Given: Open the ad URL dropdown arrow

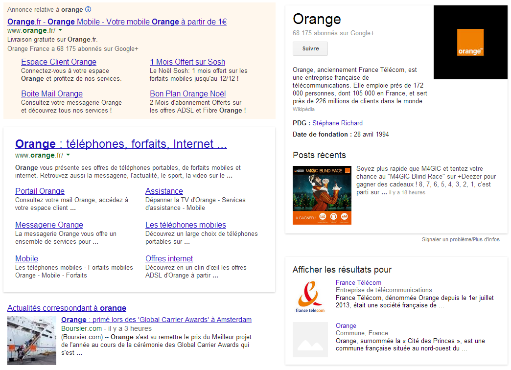Looking at the screenshot, I should pos(60,30).
